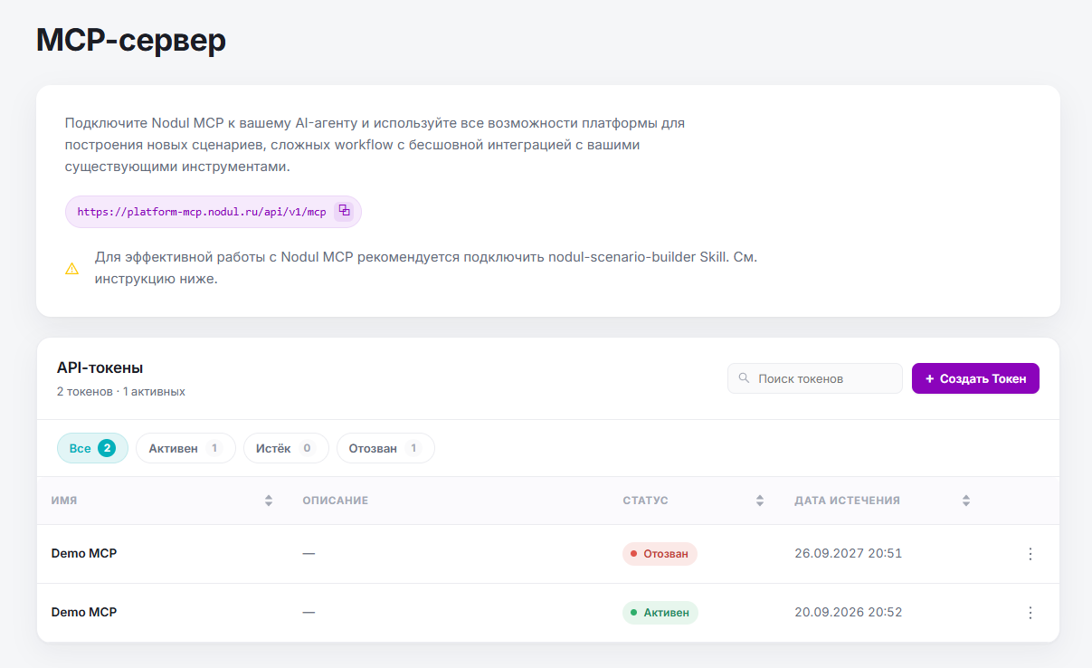Screen dimensions: 1092x668
Task: Select expiry date 26.09.2027 20:51
Action: (848, 554)
